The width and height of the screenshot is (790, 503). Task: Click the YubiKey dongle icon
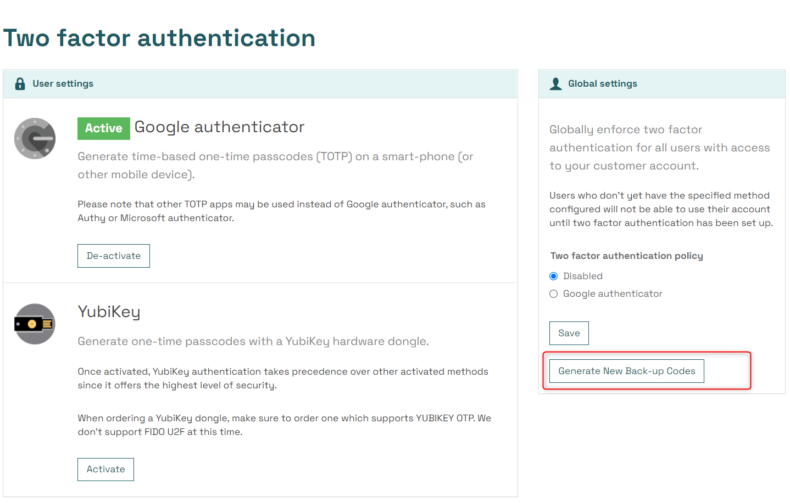35,324
